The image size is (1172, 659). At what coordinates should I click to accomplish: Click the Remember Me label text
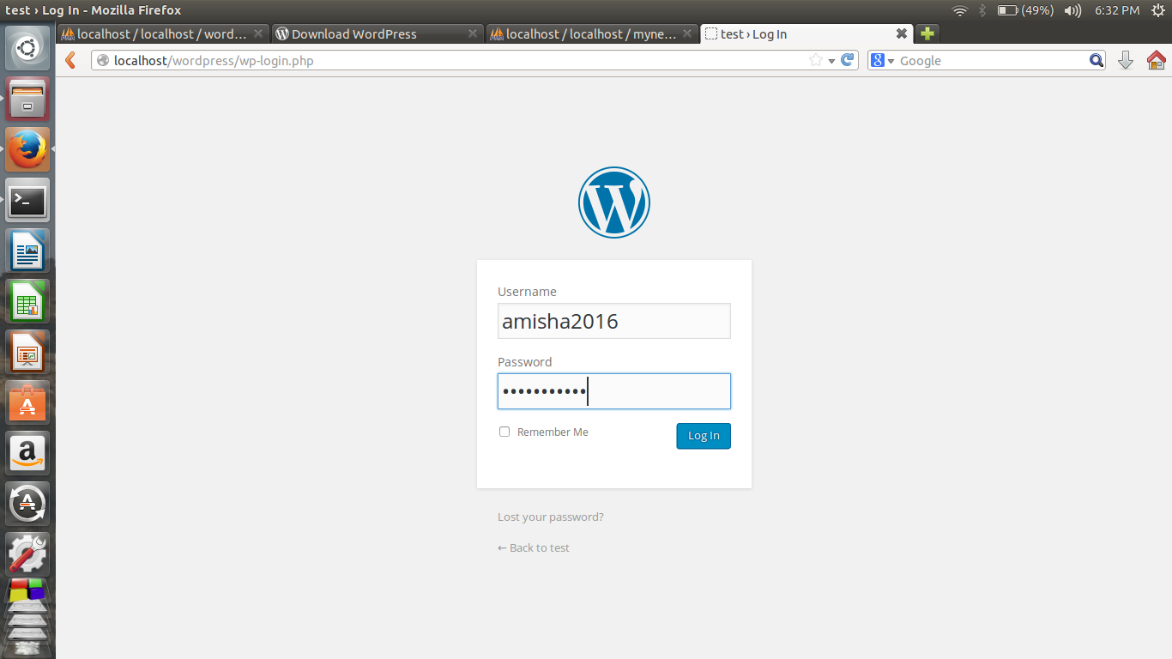coord(553,432)
